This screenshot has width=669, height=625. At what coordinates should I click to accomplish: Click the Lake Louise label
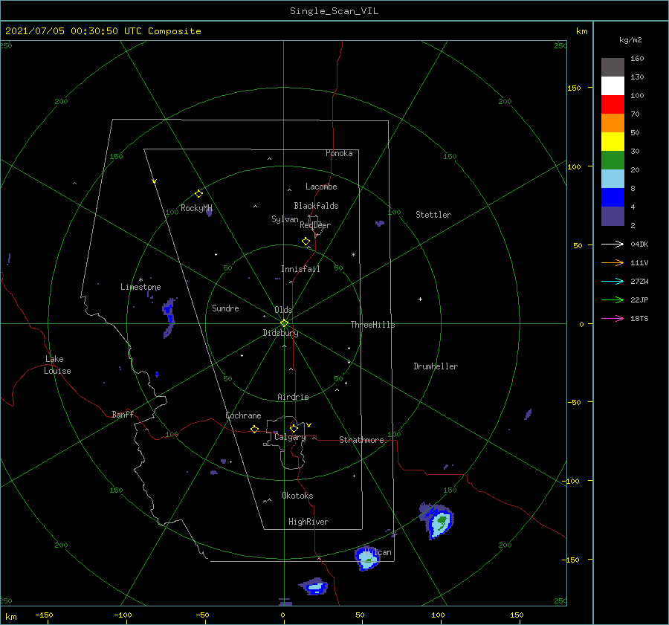click(x=57, y=365)
